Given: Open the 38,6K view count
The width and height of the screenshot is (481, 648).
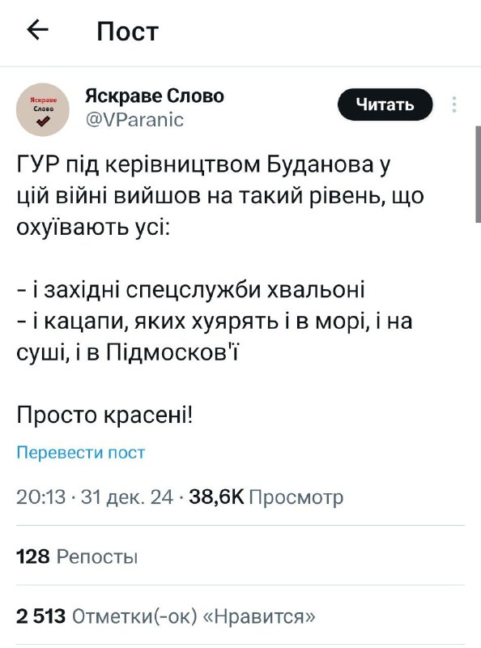Looking at the screenshot, I should 216,497.
